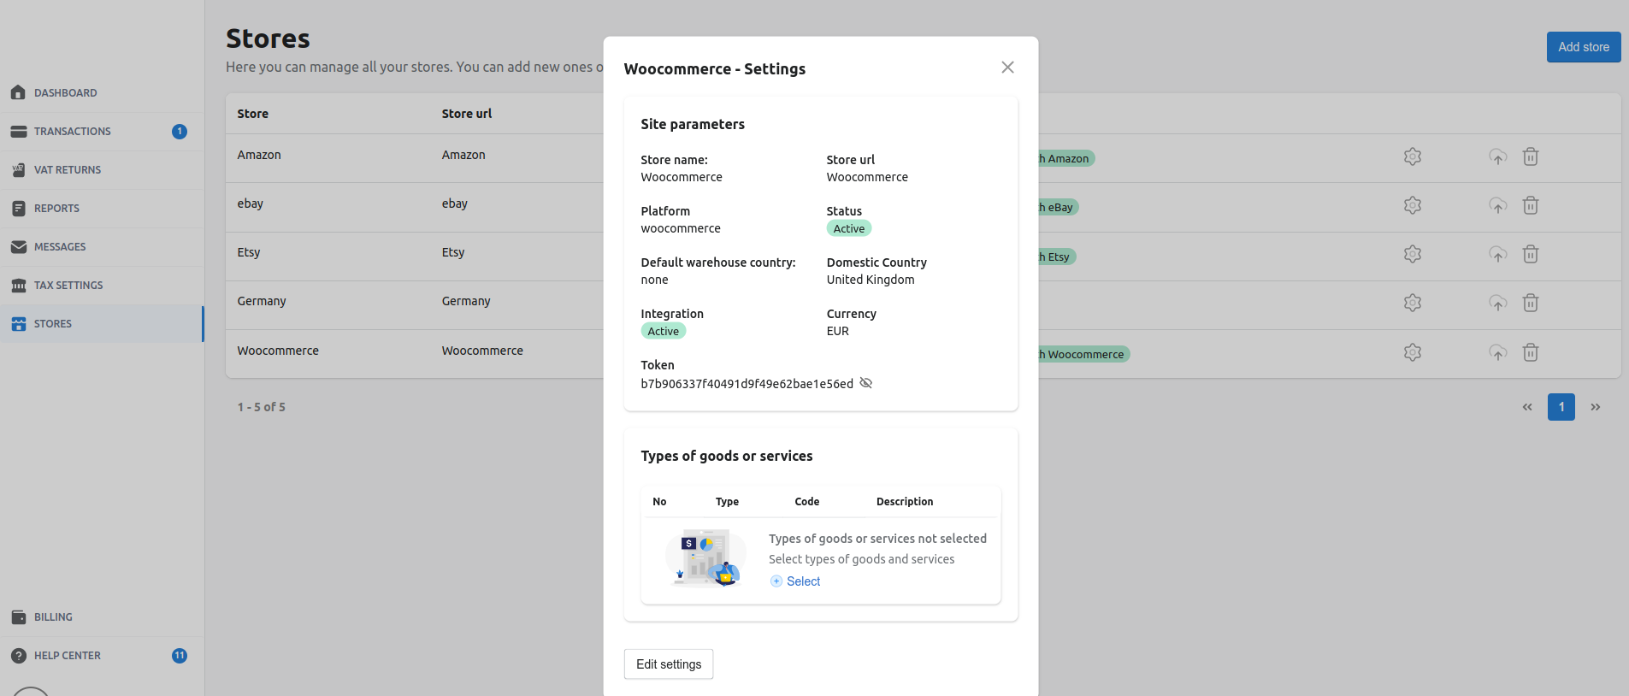Open the Billing page
This screenshot has height=696, width=1629.
[x=102, y=616]
